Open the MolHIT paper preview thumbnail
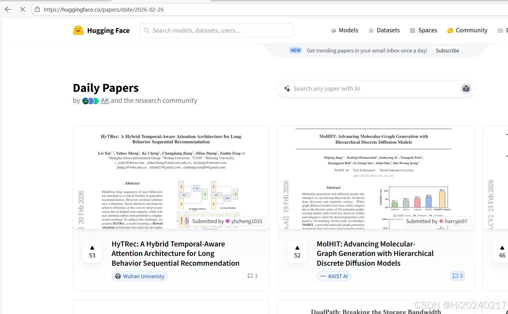This screenshot has width=508, height=314. pyautogui.click(x=376, y=177)
